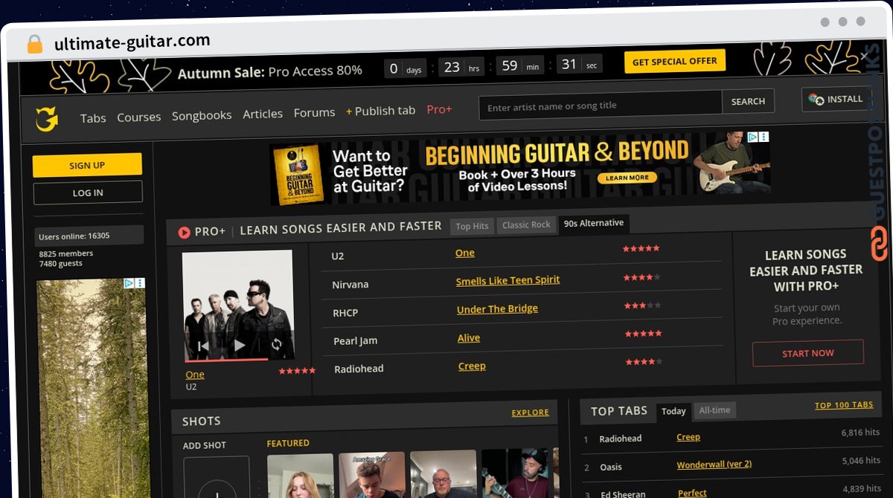This screenshot has height=498, width=893.
Task: Open 'Under The Bridge' link
Action: click(x=497, y=308)
